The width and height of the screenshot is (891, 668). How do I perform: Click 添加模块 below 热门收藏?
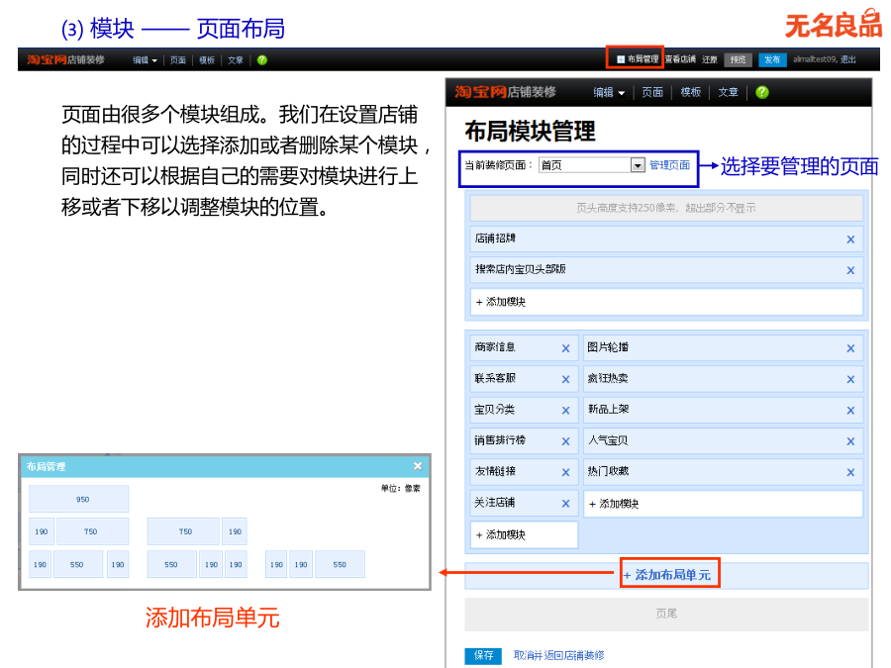tap(724, 504)
